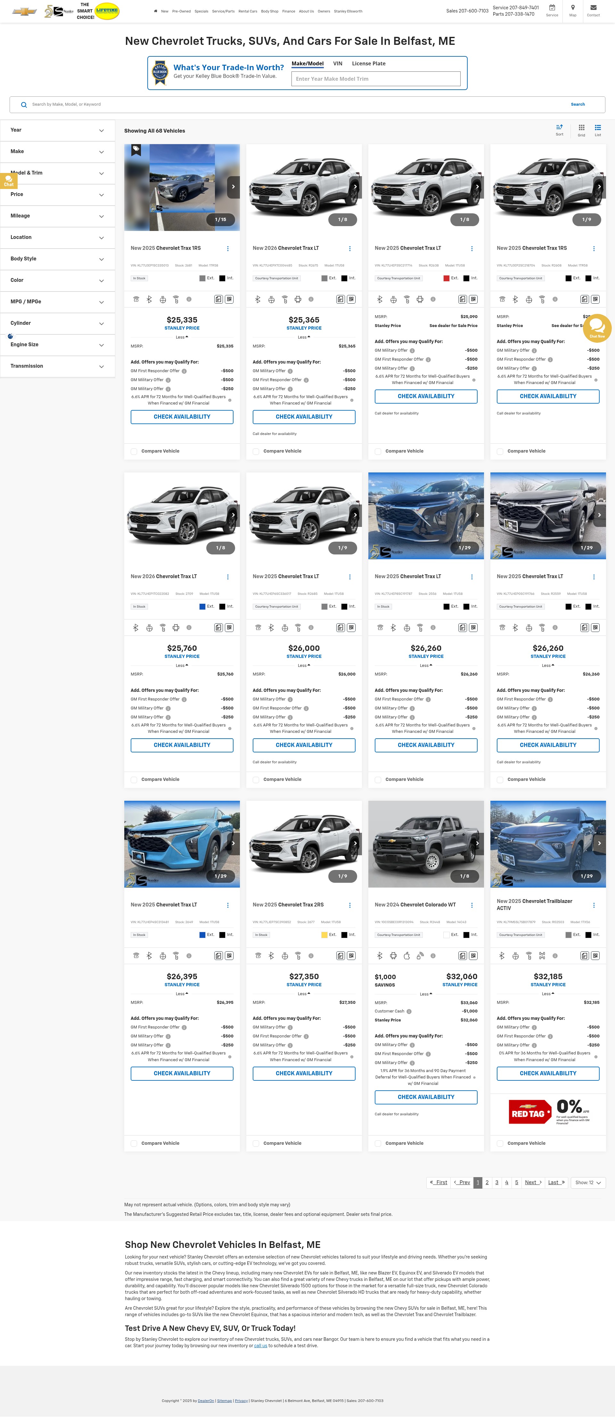Screen dimensions: 615x1418
Task: Open the small Chat tab on left edge
Action: [9, 181]
